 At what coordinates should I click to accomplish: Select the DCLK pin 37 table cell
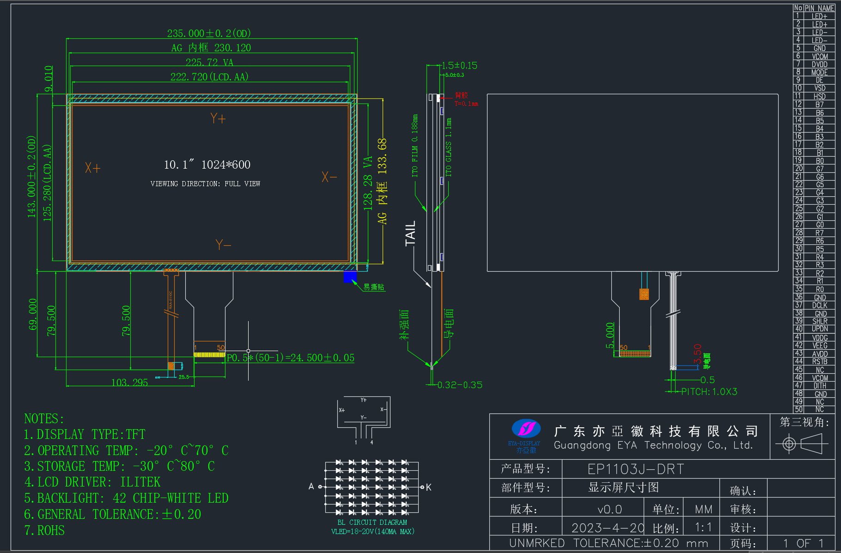(819, 305)
